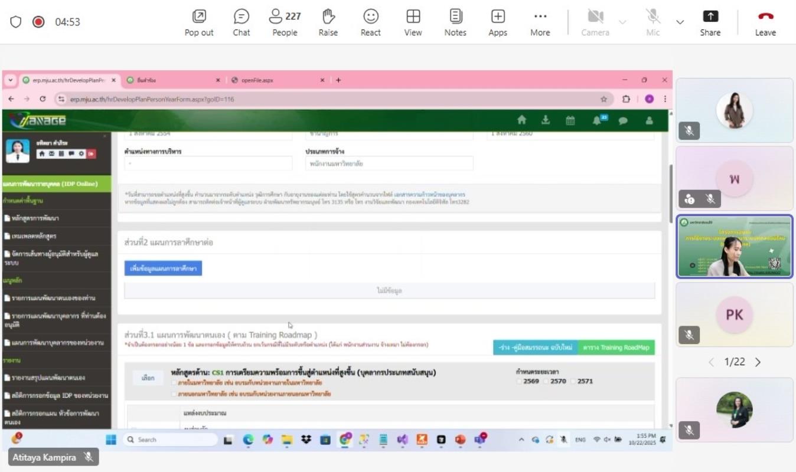Click the Share screen icon
This screenshot has height=472, width=796.
(710, 22)
